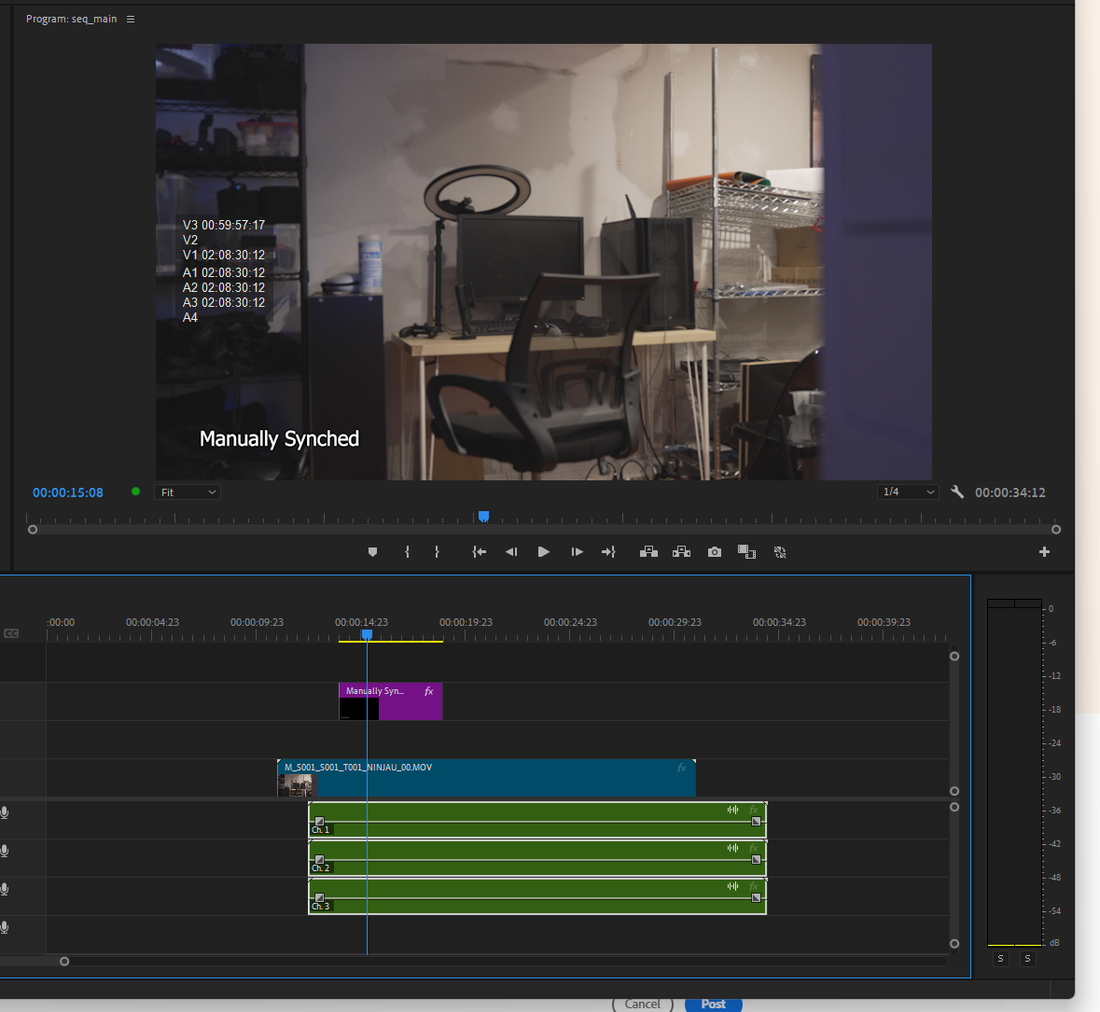
Task: Click the Cancel button
Action: click(x=641, y=1005)
